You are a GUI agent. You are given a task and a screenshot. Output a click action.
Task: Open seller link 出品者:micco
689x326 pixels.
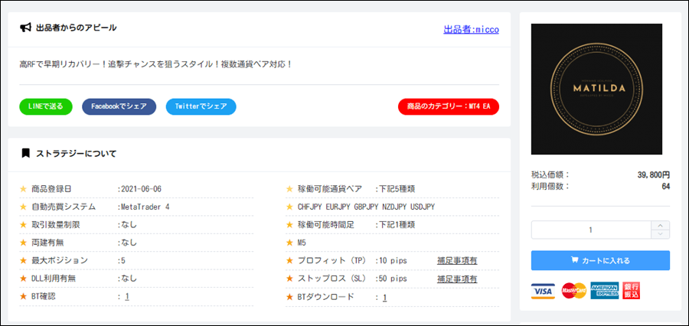471,29
